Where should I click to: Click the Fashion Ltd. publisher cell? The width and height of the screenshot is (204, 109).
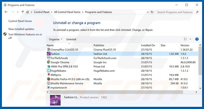100,54
